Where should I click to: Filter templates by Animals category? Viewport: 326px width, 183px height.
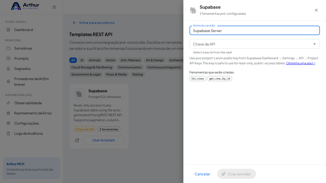[x=94, y=60]
